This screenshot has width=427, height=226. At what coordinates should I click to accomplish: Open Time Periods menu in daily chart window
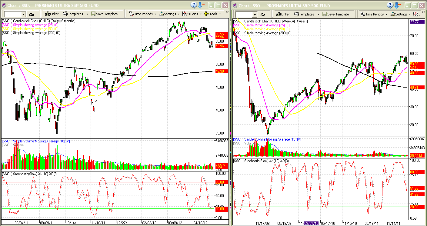coord(141,14)
